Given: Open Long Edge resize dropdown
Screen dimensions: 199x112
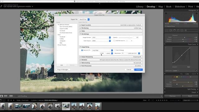Looking at the screenshot, I should tap(102, 50).
